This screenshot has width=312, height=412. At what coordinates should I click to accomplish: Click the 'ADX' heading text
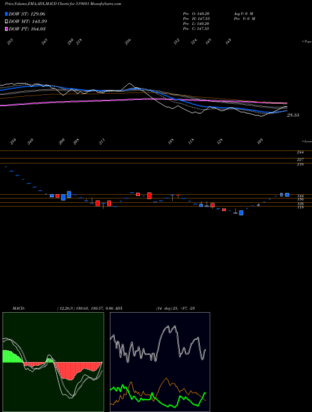pyautogui.click(x=119, y=308)
